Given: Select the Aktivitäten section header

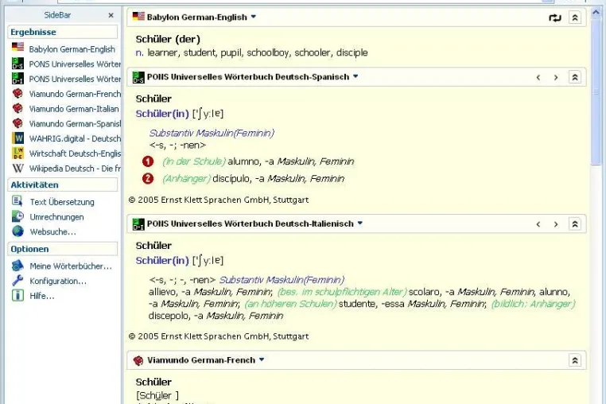Looking at the screenshot, I should pos(63,185).
